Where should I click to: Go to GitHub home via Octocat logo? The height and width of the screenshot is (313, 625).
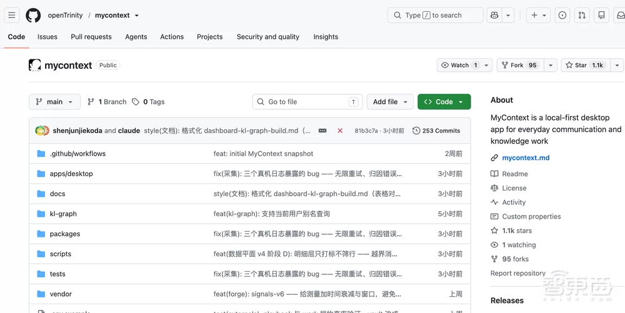point(33,15)
